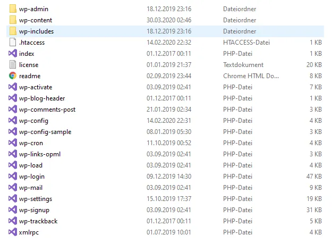
Task: Select the wp-trackback file name
Action: pos(38,221)
